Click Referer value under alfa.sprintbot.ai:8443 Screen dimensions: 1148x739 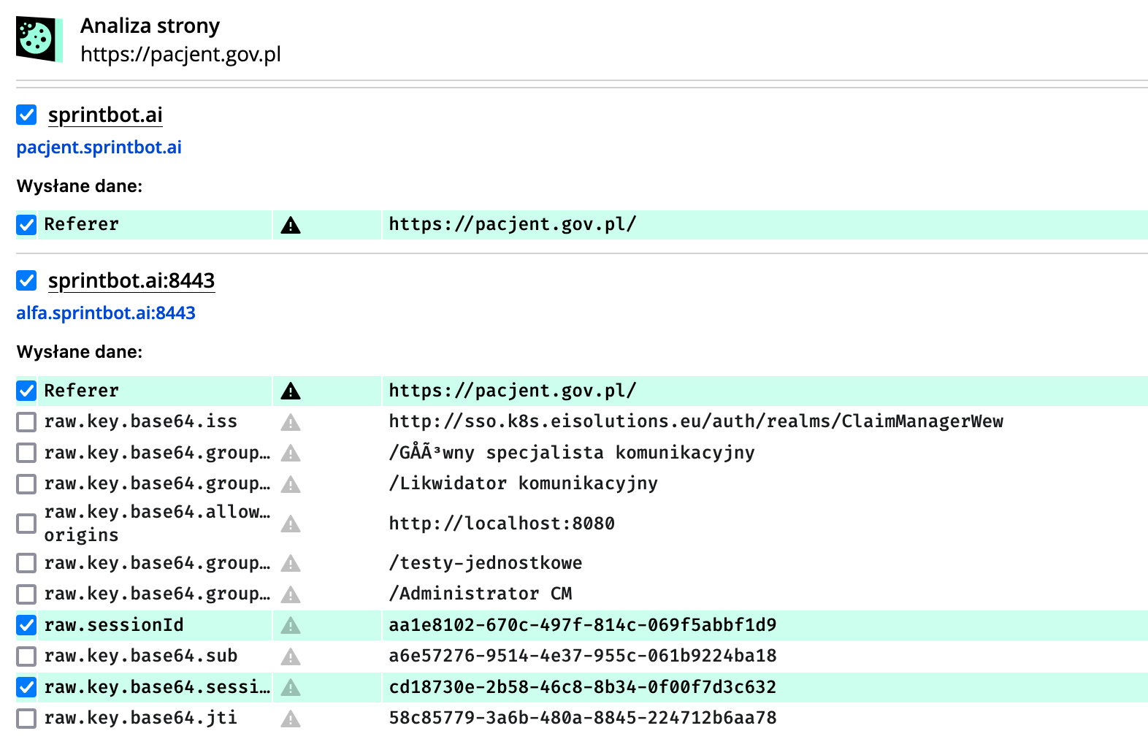tap(512, 391)
